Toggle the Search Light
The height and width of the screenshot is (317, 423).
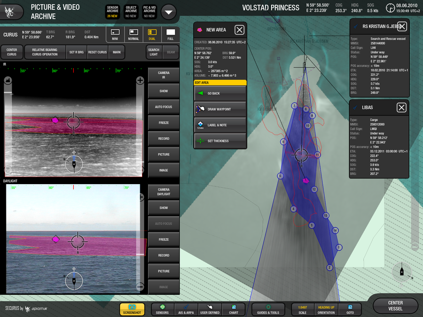point(154,52)
